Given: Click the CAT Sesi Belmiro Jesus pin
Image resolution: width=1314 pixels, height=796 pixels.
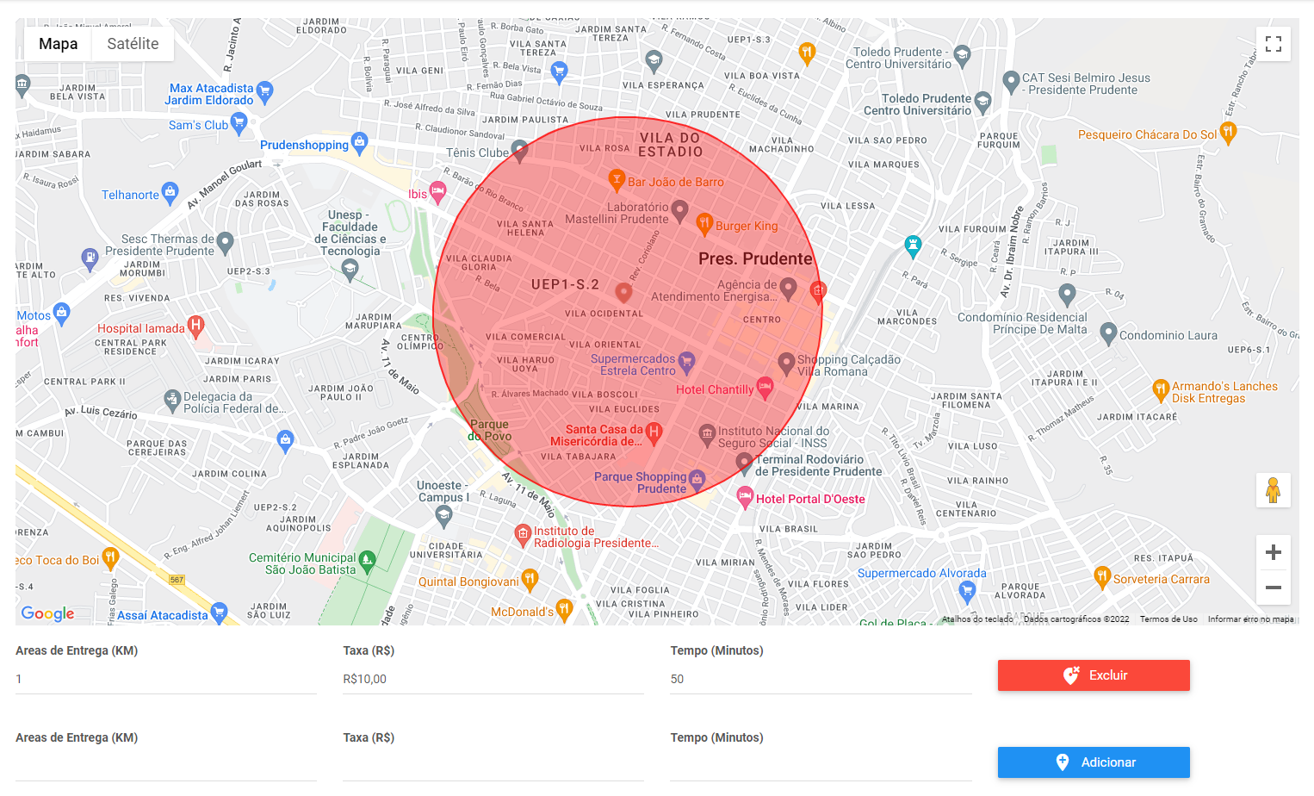Looking at the screenshot, I should 1012,82.
